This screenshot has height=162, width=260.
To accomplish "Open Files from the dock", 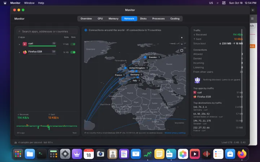I will coord(30,154).
